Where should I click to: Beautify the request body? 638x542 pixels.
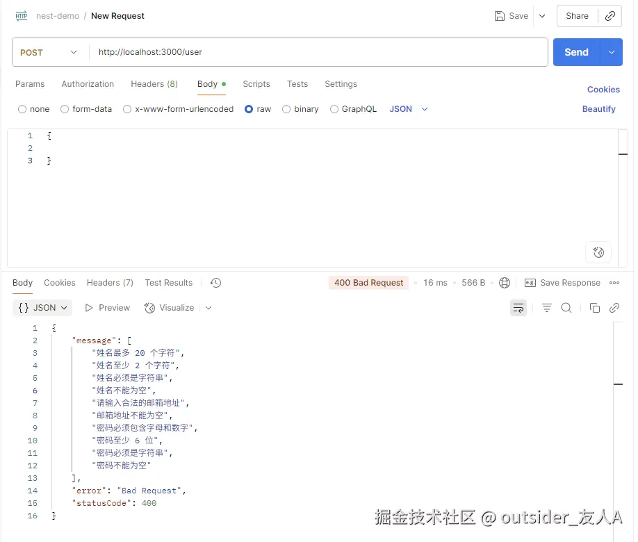(x=598, y=109)
